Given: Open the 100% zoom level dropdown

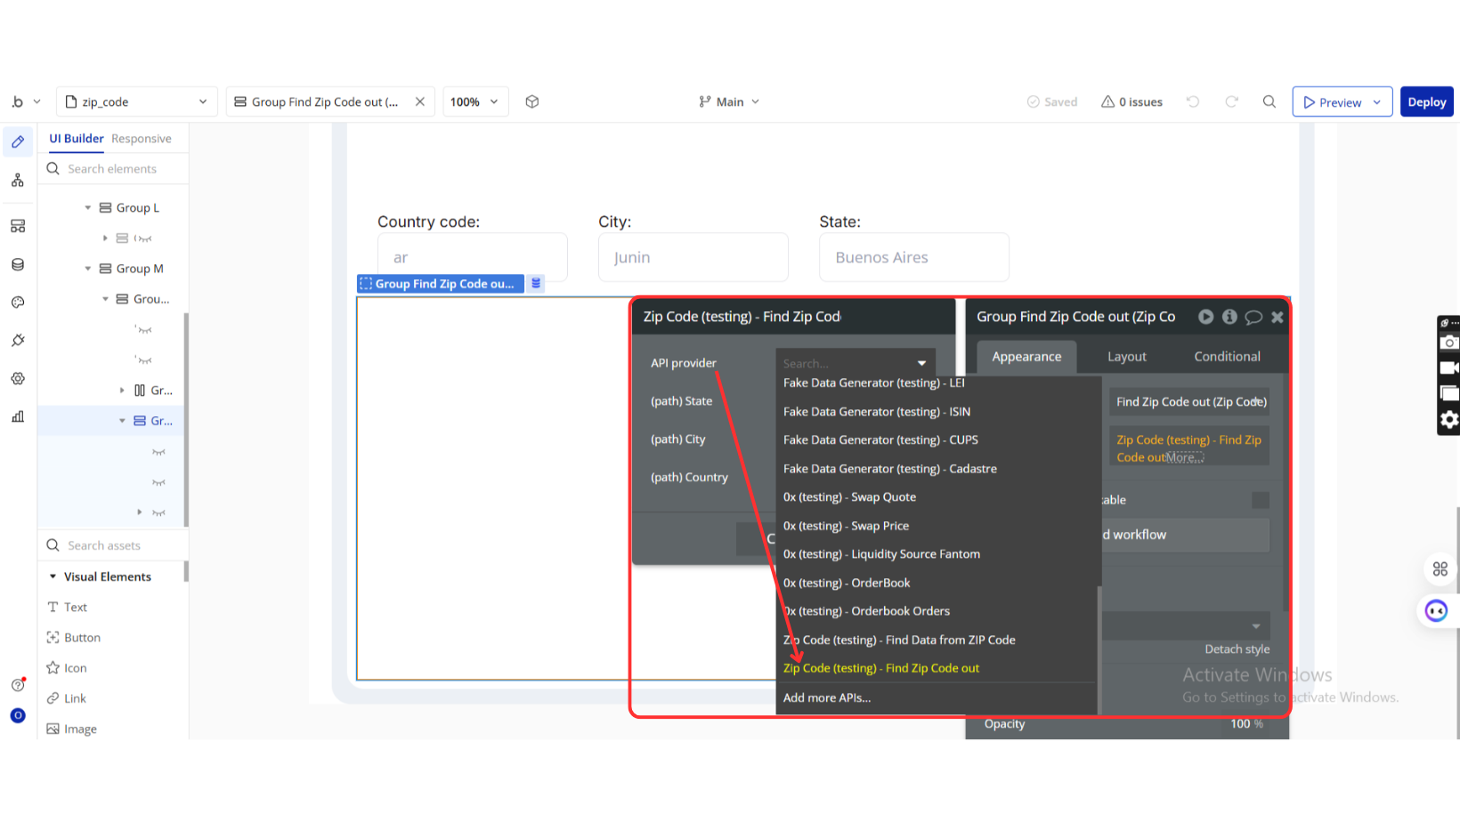Looking at the screenshot, I should coord(475,102).
